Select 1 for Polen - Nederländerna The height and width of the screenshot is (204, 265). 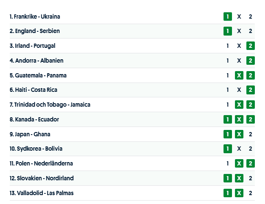tap(228, 163)
